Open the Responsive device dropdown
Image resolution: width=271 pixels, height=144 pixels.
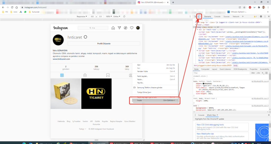coord(82,16)
